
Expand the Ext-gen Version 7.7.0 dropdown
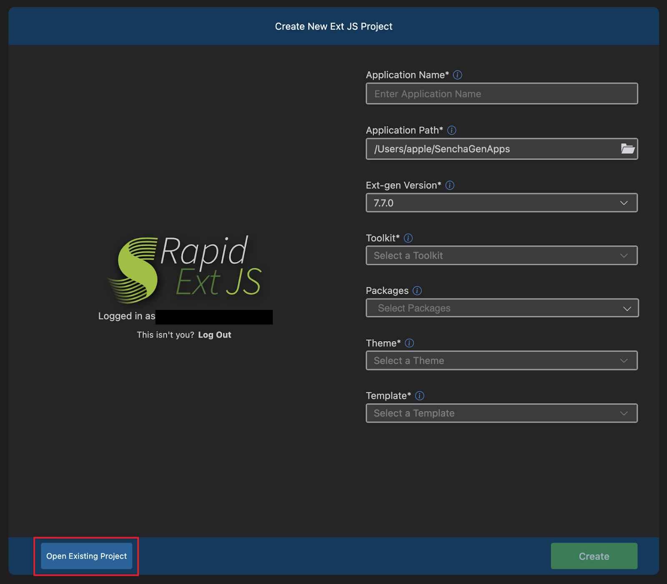coord(502,203)
